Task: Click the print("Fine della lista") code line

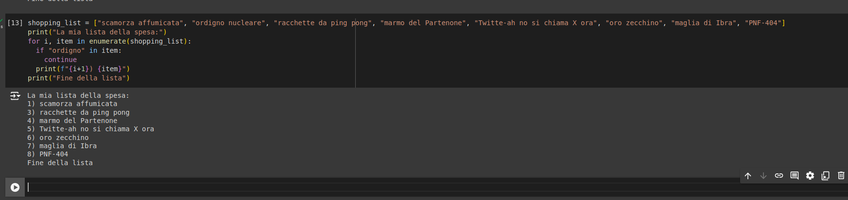Action: (79, 78)
